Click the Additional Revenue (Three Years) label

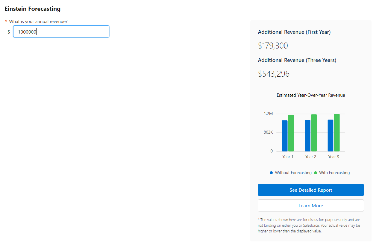(297, 60)
